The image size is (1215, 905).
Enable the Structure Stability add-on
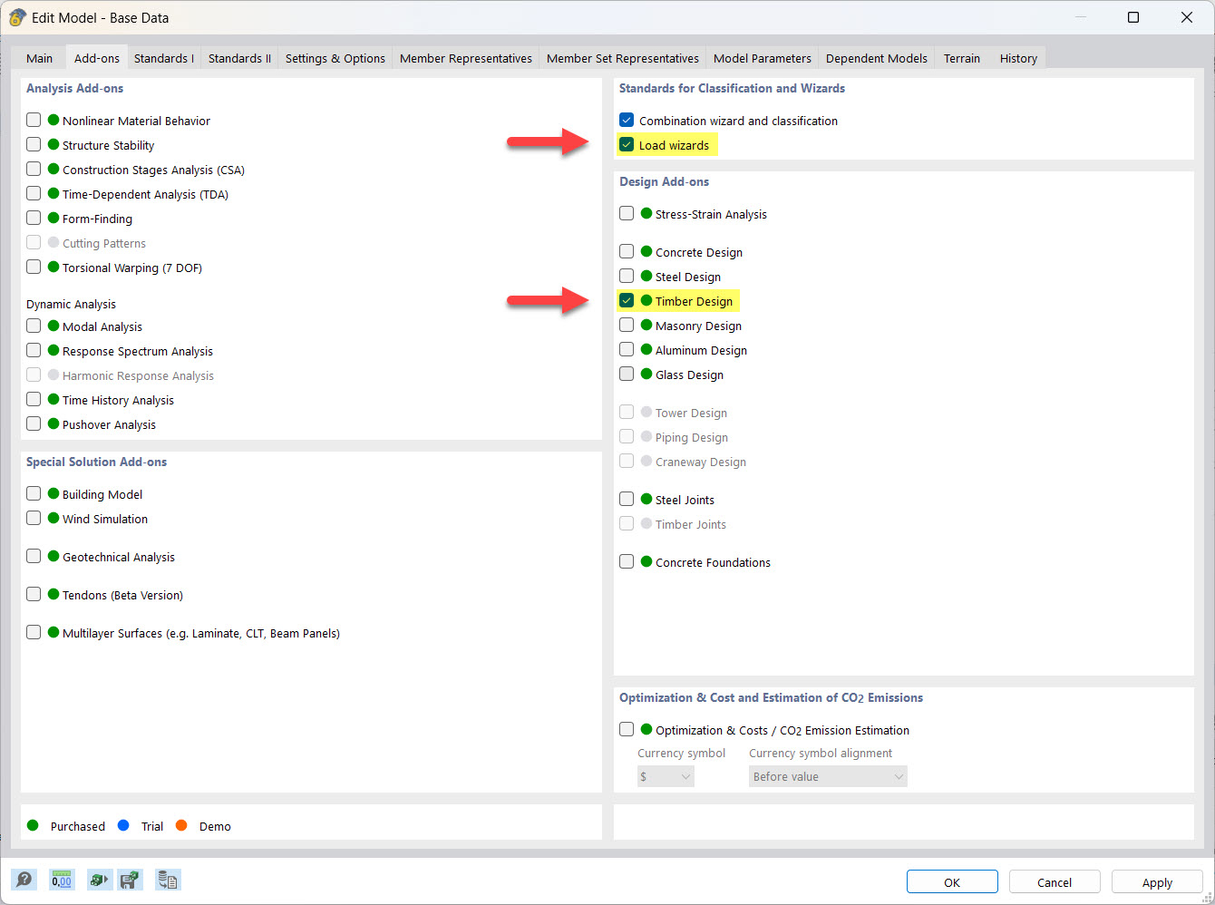(34, 144)
